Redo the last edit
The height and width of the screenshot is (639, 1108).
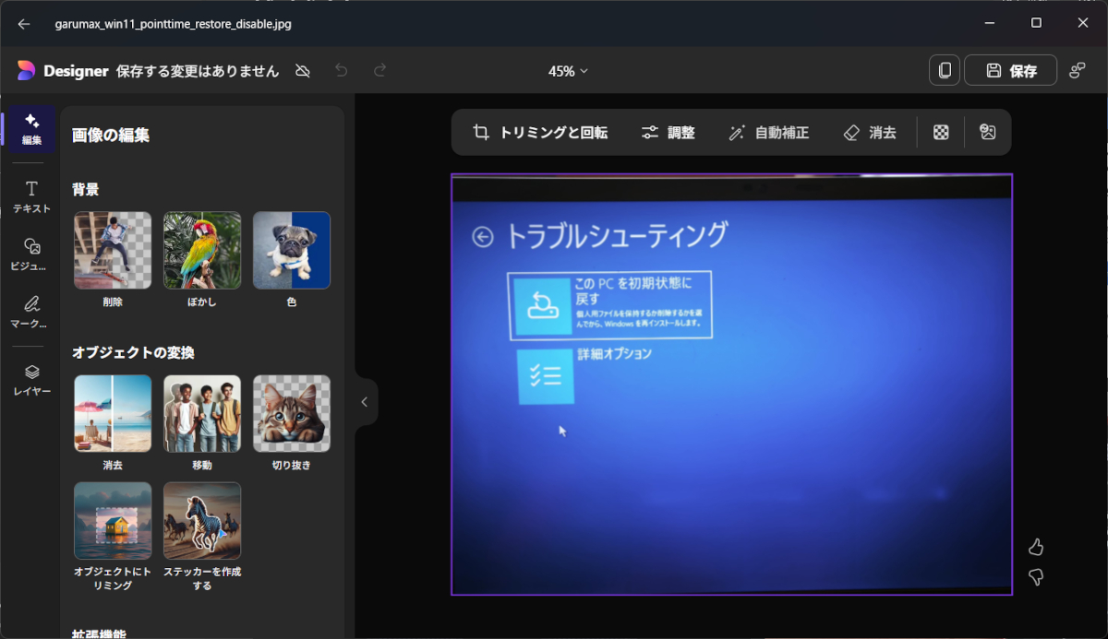[x=379, y=71]
